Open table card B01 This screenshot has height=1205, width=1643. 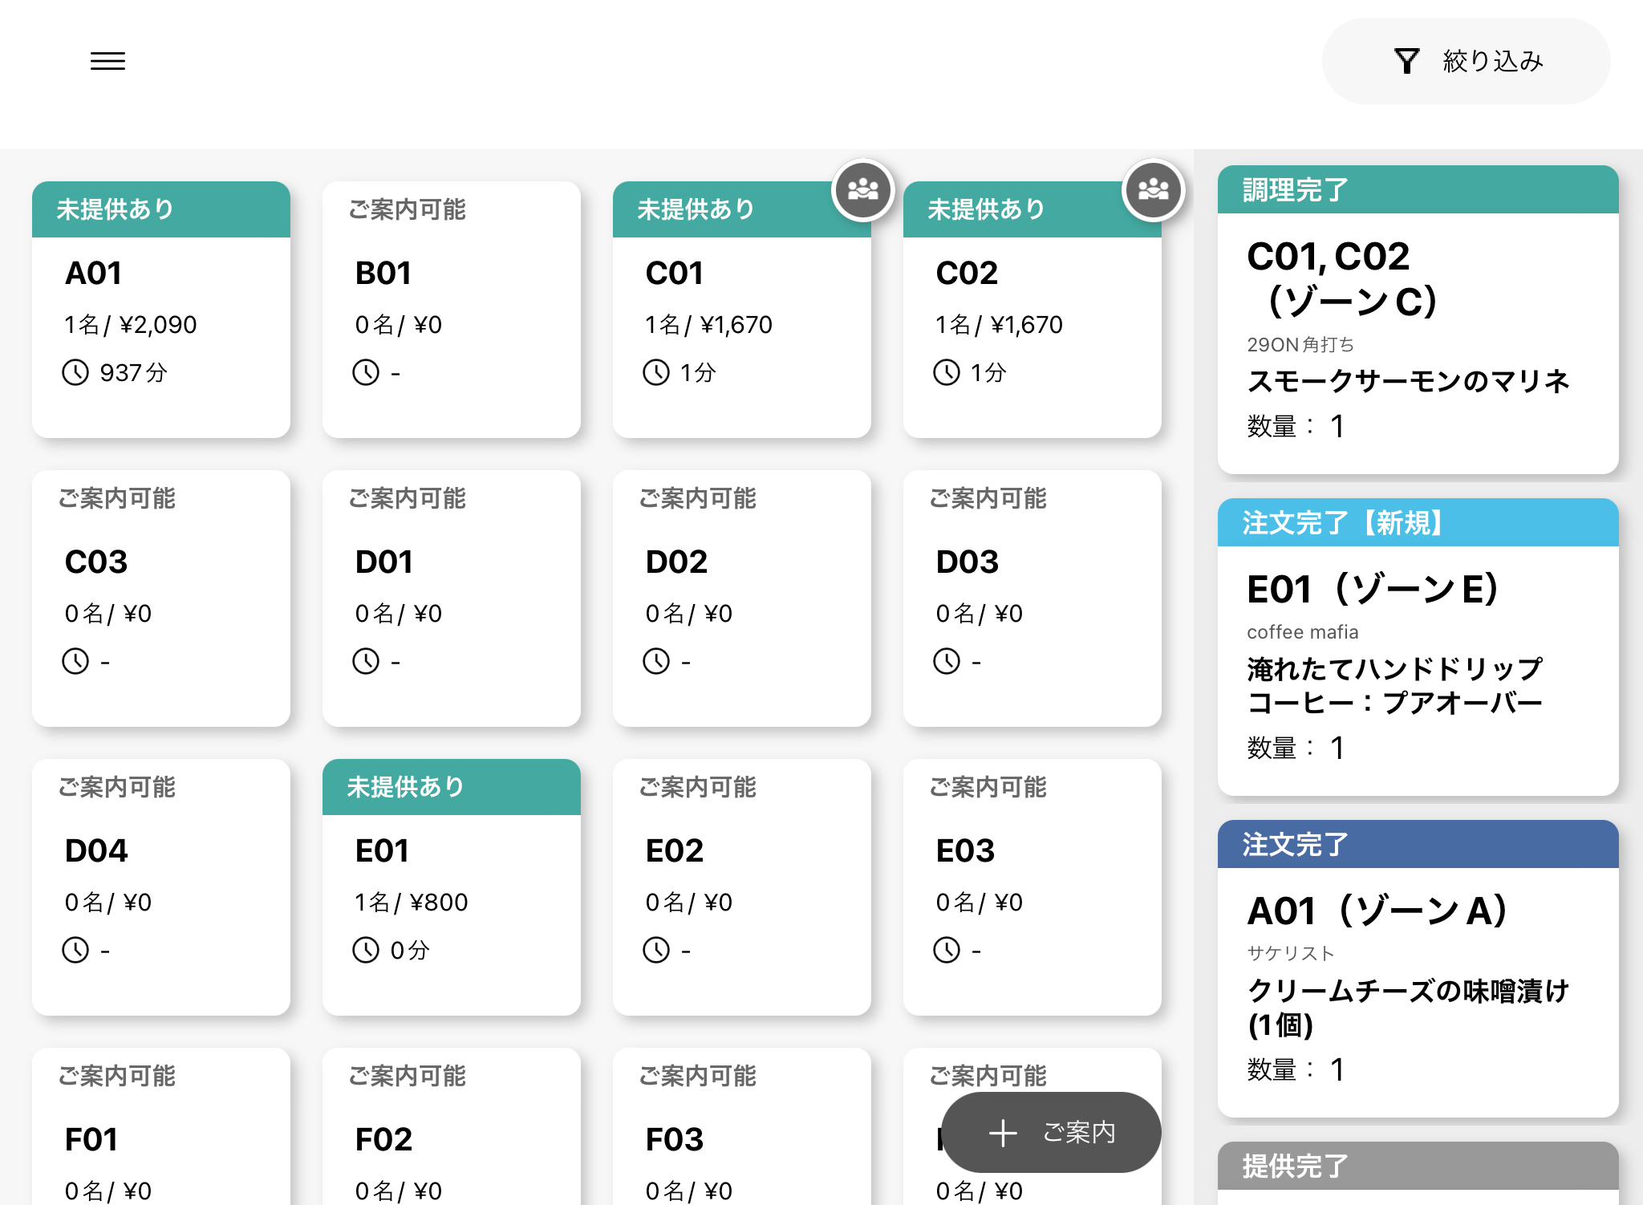[x=452, y=310]
